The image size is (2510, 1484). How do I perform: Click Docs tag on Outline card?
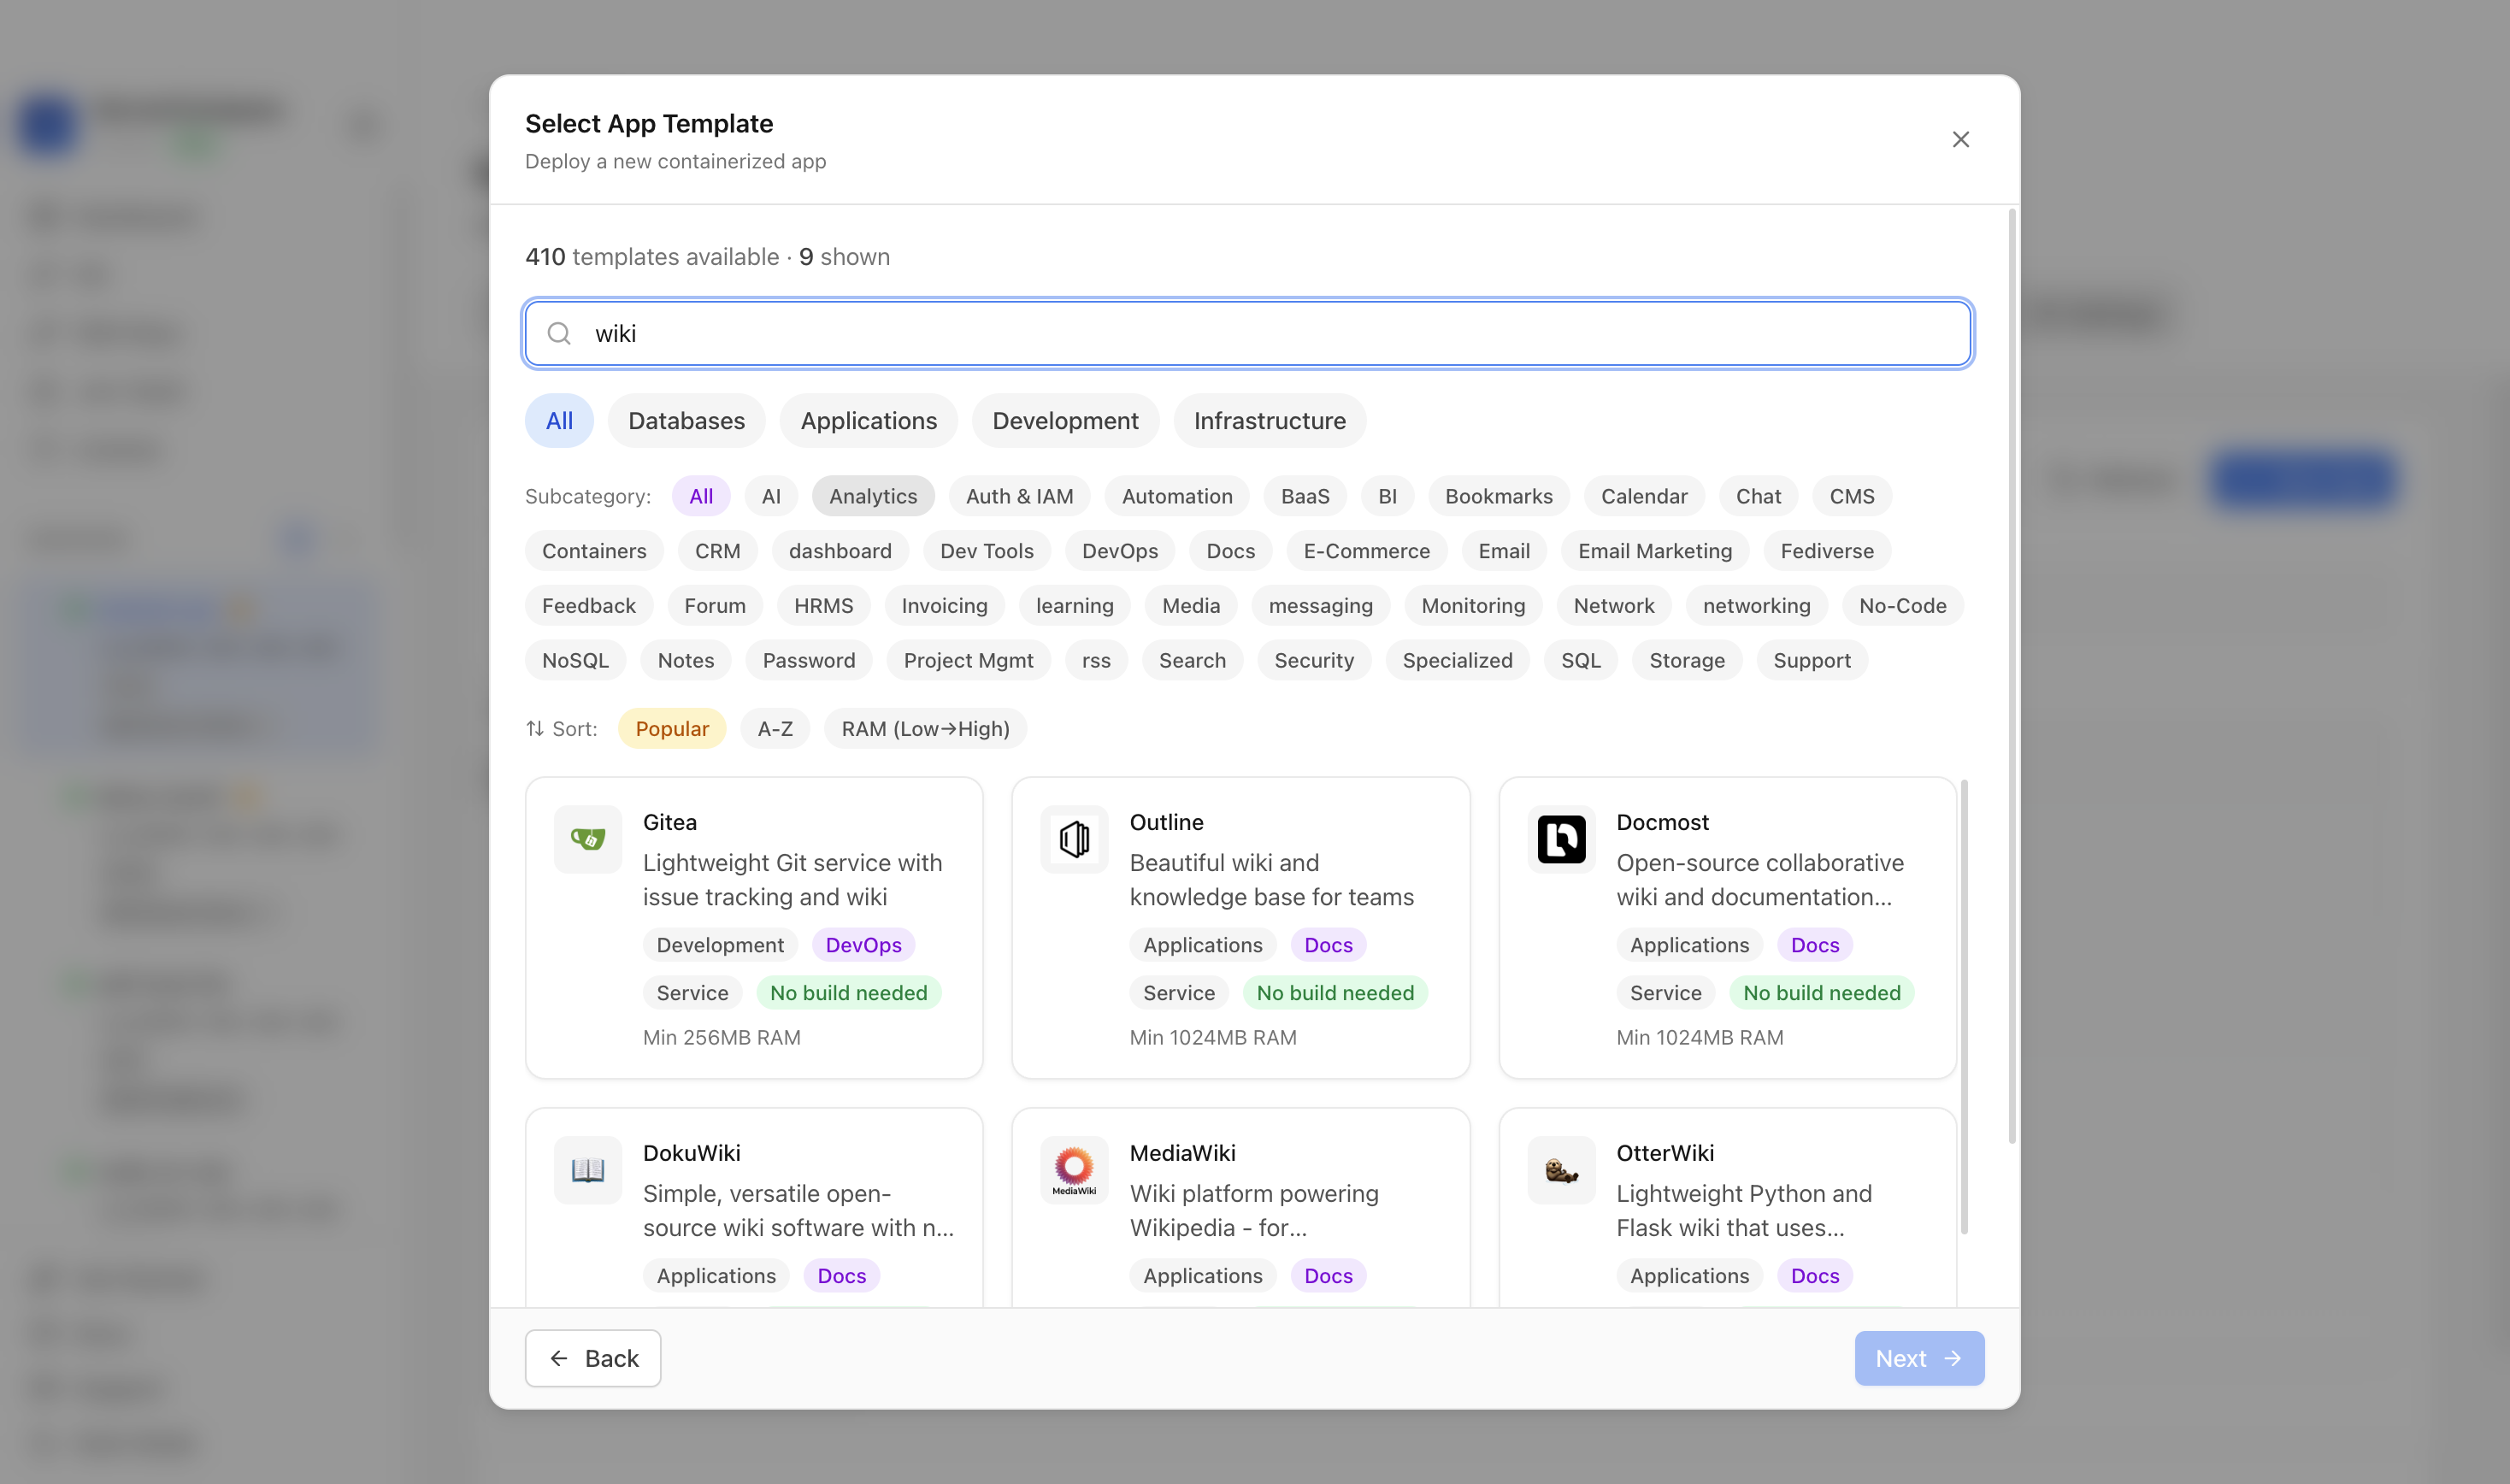click(x=1328, y=945)
